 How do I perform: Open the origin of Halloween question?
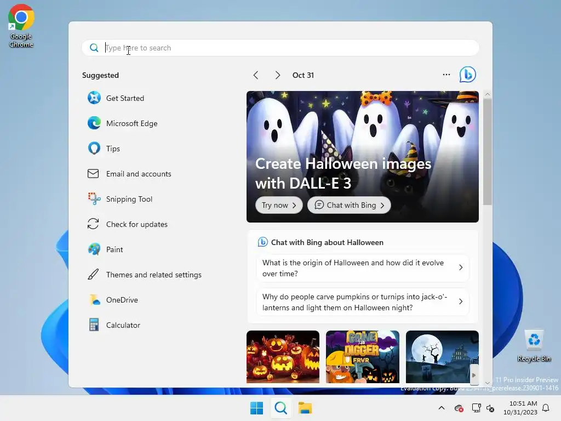point(363,268)
